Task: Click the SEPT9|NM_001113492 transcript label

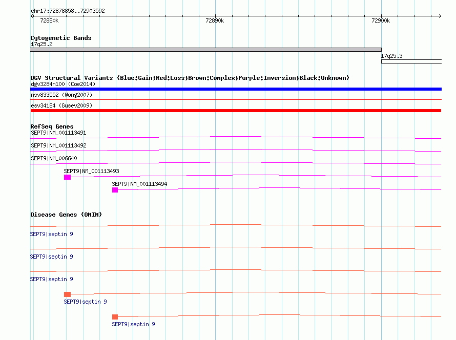Action: tap(58, 145)
